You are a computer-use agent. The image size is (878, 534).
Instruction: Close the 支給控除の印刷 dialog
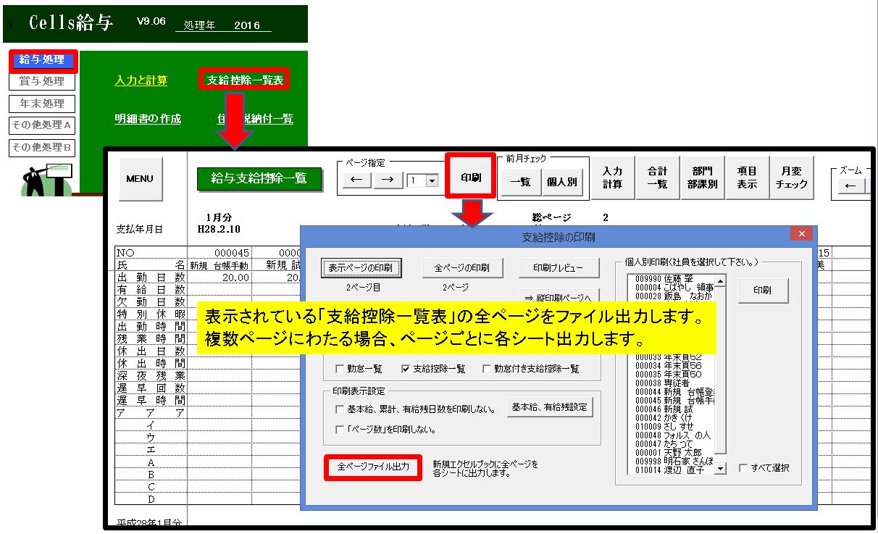800,233
